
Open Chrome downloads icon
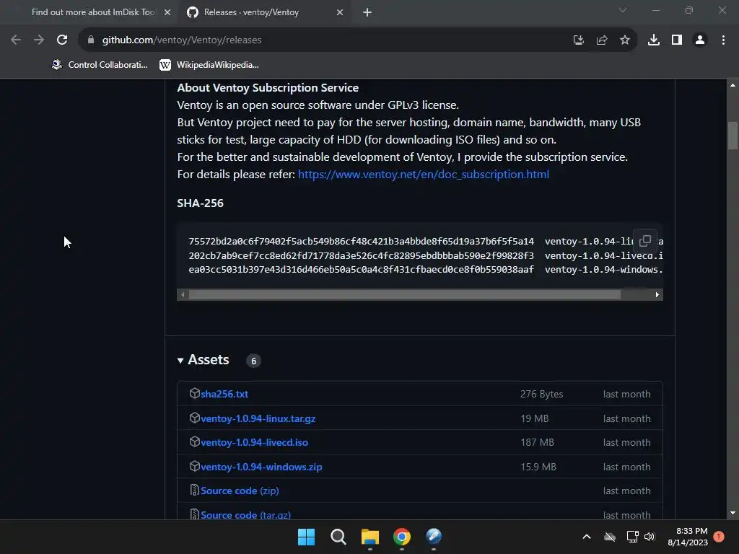tap(653, 40)
